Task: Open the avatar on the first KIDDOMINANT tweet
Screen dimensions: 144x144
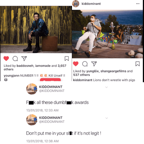Action: 32,89
